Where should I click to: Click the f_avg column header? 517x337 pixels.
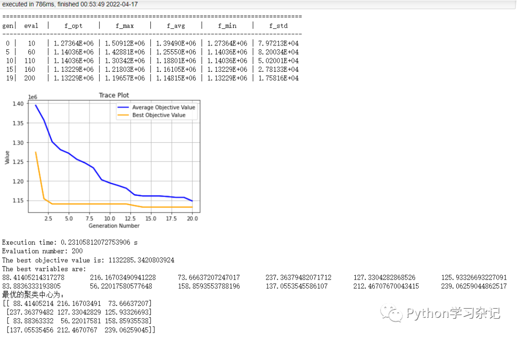click(176, 26)
